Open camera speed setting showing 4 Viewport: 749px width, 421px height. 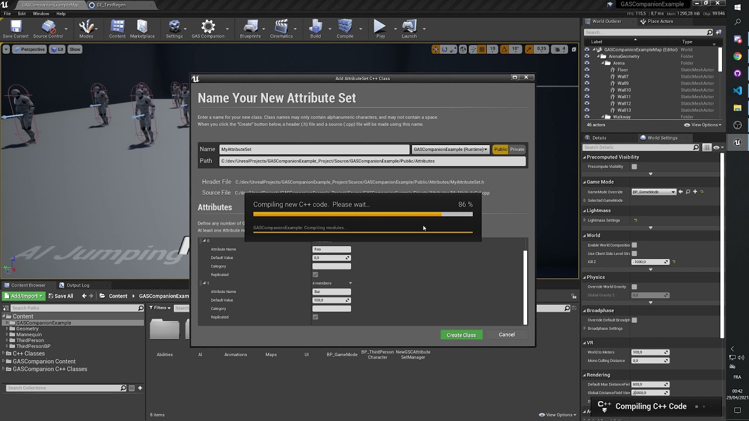click(561, 49)
